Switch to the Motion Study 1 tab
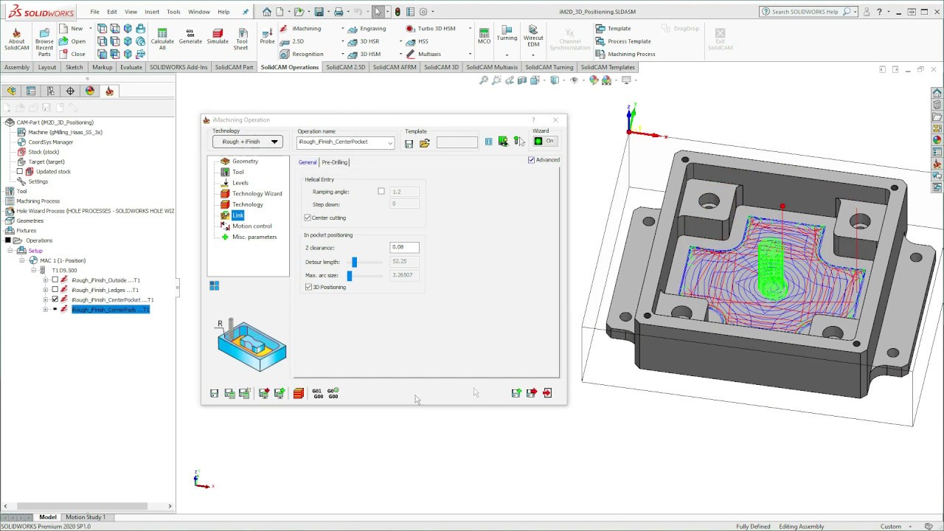Viewport: 944px width, 531px height. [x=86, y=517]
